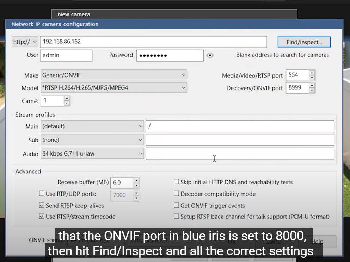Uncheck Send RTSP keep-alives
Image resolution: width=350 pixels, height=262 pixels.
click(42, 205)
